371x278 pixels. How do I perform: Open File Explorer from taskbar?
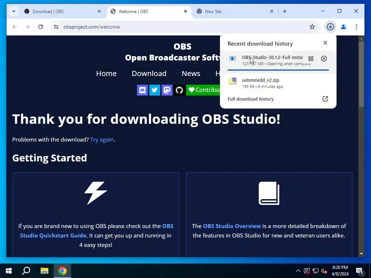44,271
